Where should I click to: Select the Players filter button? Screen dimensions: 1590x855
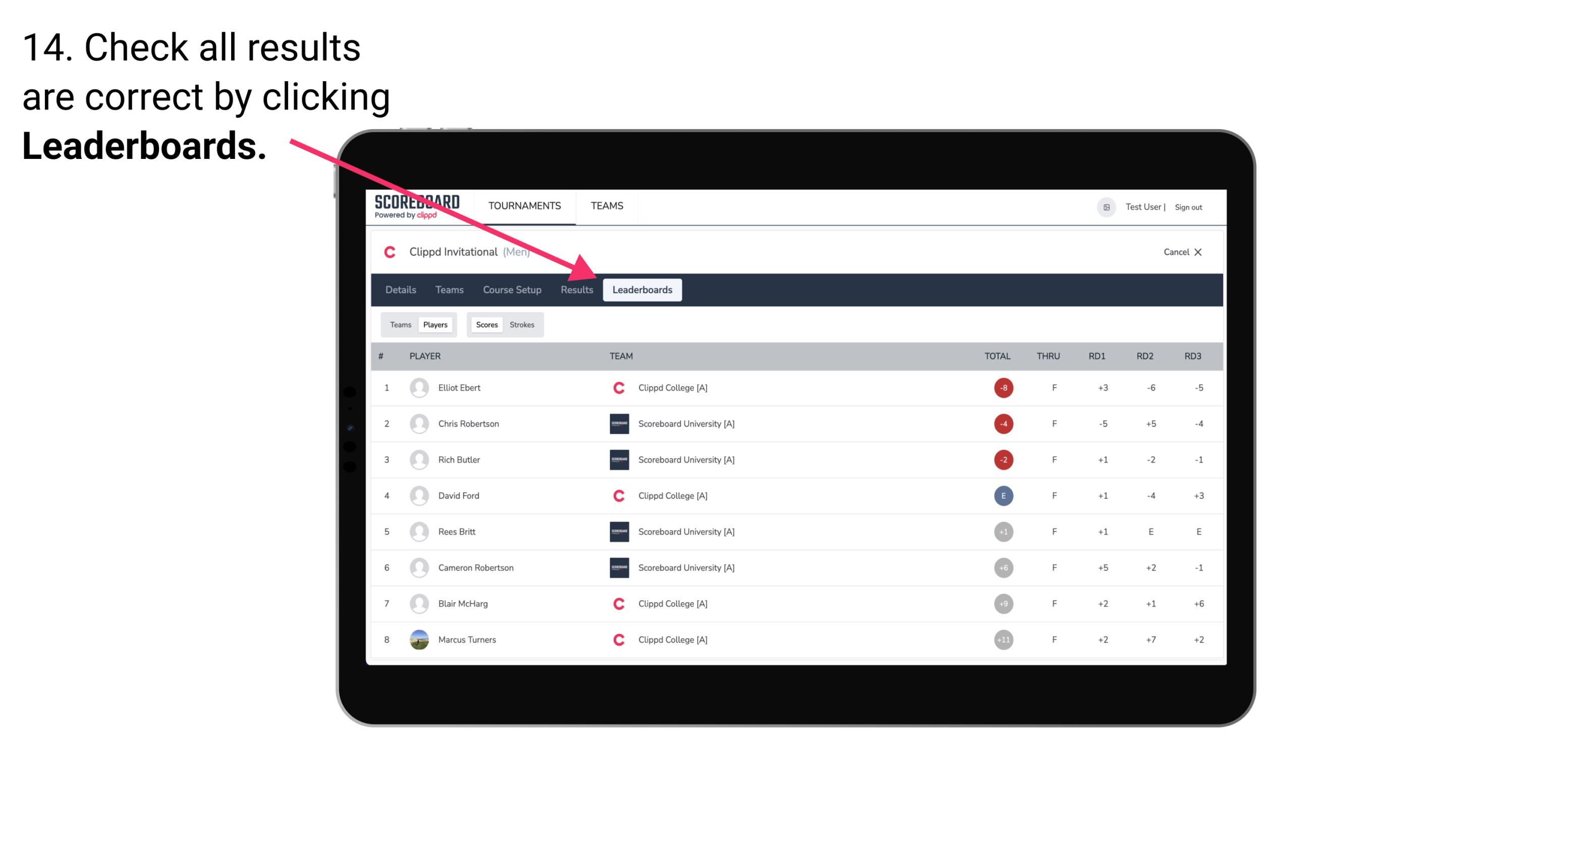[435, 324]
